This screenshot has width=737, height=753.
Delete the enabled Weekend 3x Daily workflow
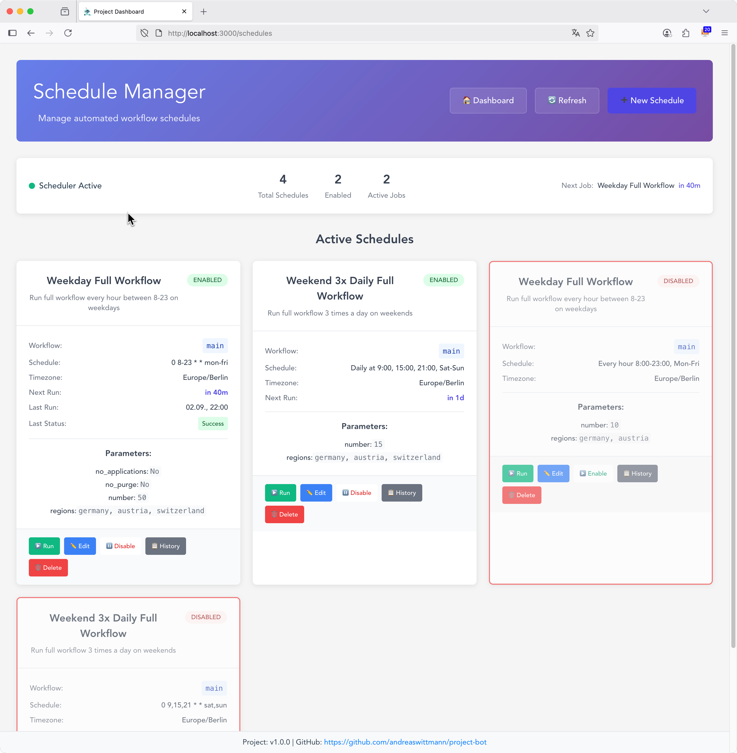tap(285, 514)
